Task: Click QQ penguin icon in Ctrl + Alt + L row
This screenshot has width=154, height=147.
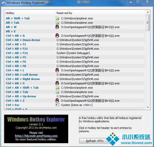Action: click(57, 70)
